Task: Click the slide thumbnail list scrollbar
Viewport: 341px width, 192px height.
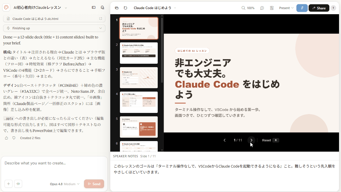Action: [162, 50]
